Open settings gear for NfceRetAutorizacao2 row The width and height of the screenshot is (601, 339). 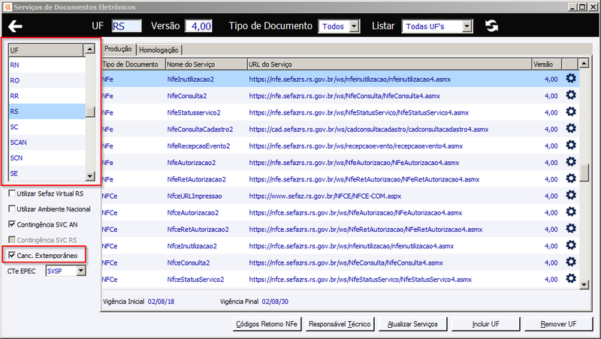571,229
